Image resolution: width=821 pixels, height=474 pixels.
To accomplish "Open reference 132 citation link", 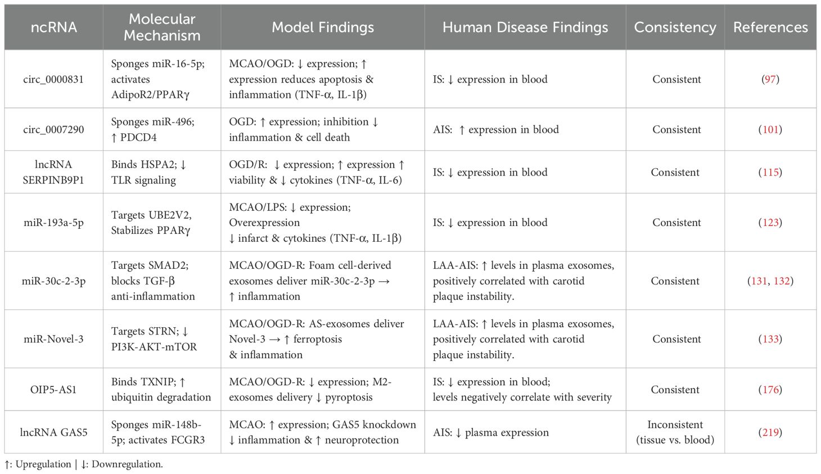I will 782,281.
